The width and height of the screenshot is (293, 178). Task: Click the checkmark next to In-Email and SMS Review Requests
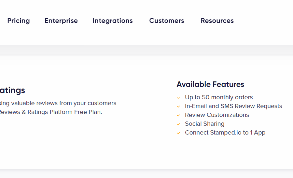(x=178, y=106)
